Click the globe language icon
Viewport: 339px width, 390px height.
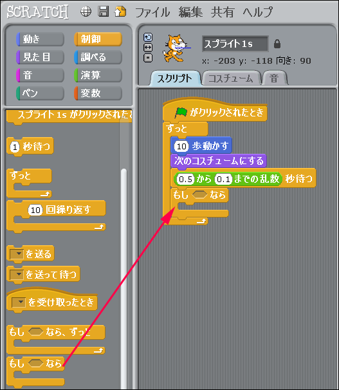[x=86, y=12]
